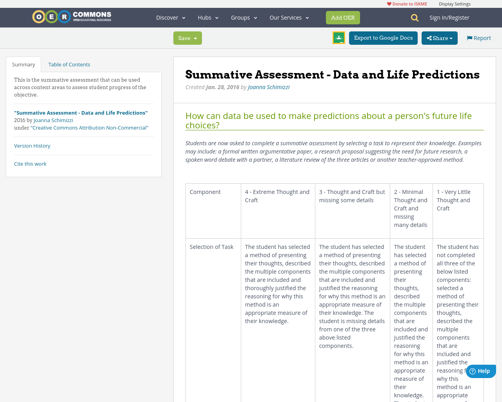This screenshot has height=402, width=502.
Task: Share resource to Google Classroom icon
Action: [338, 37]
